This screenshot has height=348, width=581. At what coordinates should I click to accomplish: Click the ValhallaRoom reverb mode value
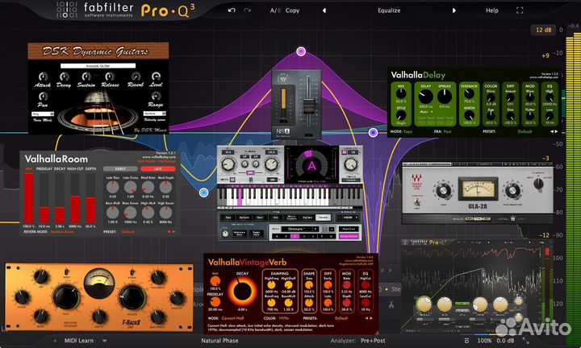point(62,232)
